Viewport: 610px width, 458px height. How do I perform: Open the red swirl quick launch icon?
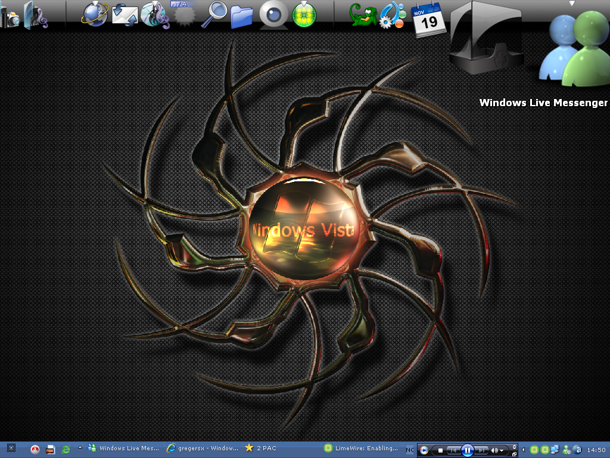click(x=35, y=450)
